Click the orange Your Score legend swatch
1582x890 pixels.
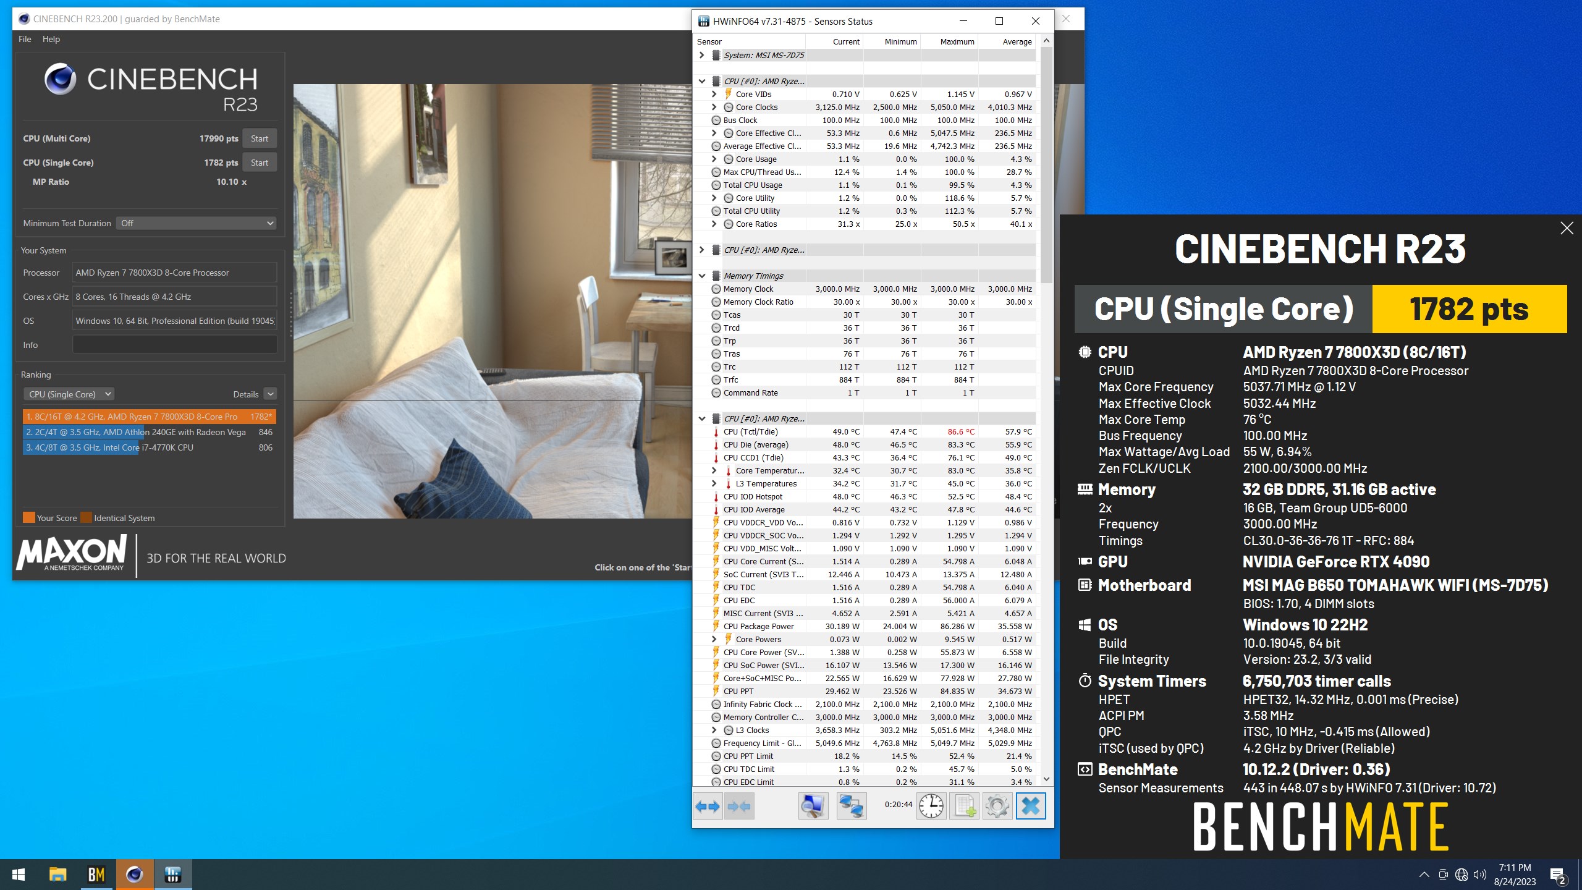click(x=29, y=518)
